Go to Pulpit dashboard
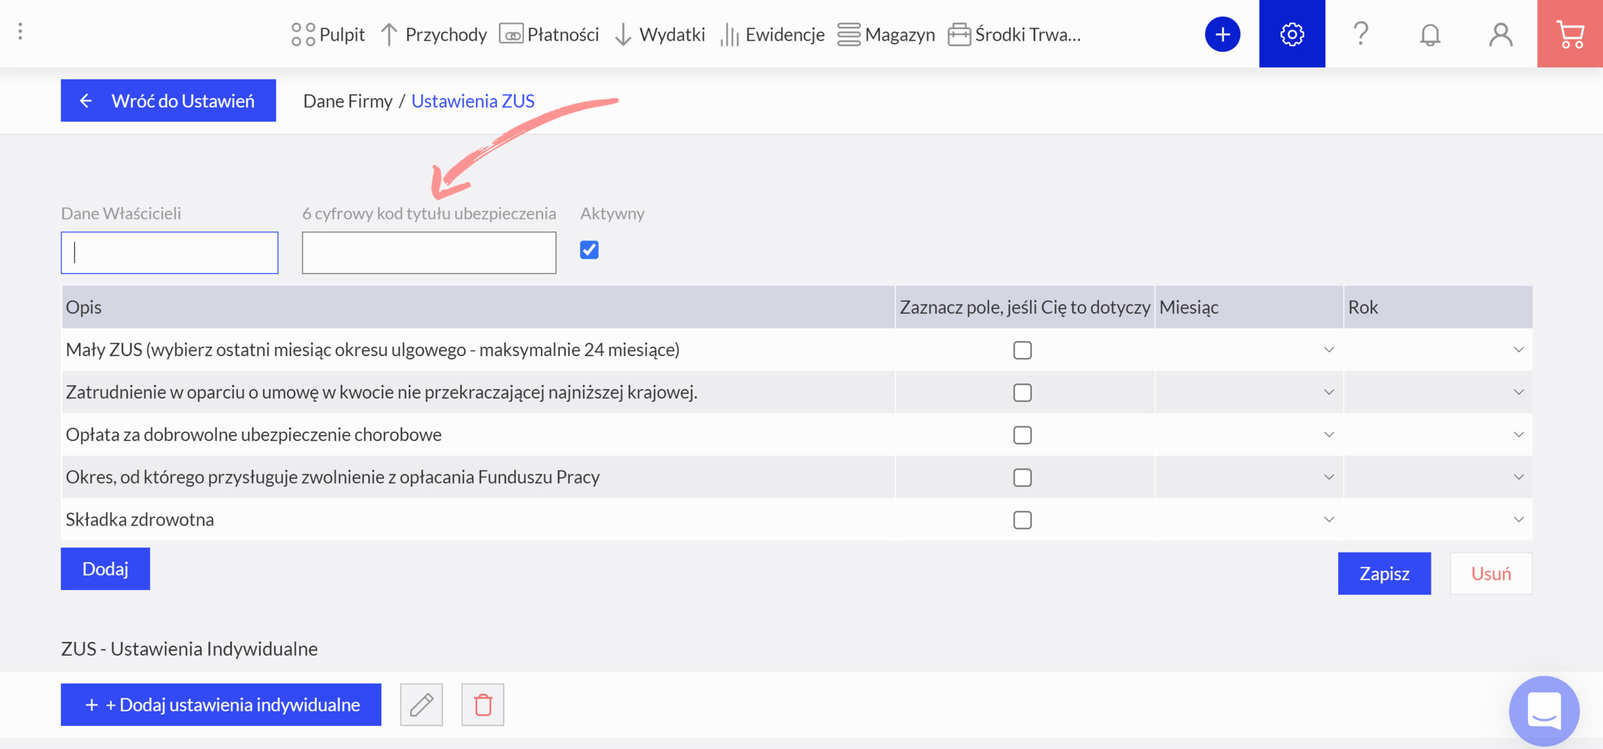Image resolution: width=1603 pixels, height=749 pixels. pos(328,34)
